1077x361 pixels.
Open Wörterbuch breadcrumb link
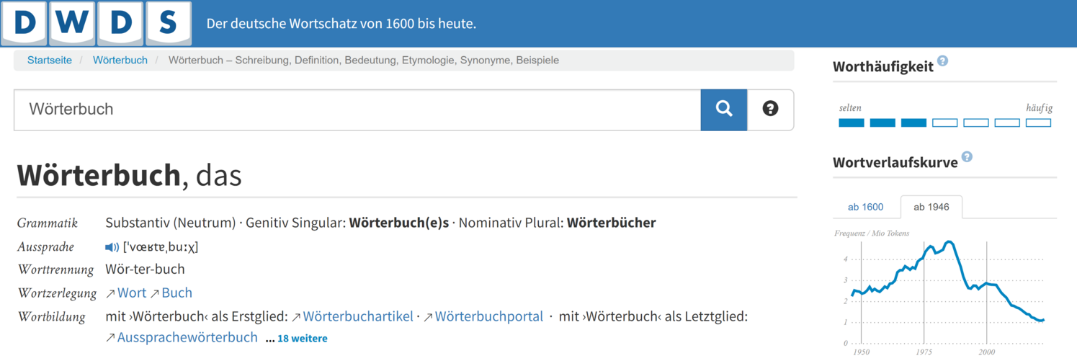point(120,61)
